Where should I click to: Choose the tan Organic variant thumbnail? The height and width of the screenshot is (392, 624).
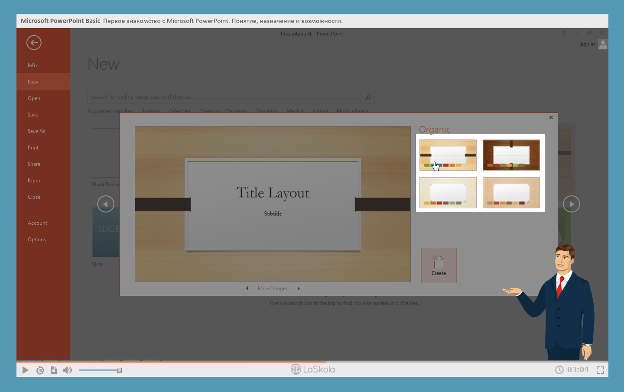coord(511,193)
